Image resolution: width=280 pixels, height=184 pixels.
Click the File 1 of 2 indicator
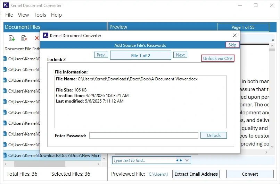(141, 55)
